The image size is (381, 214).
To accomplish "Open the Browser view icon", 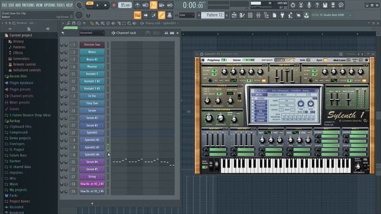I will click(266, 15).
